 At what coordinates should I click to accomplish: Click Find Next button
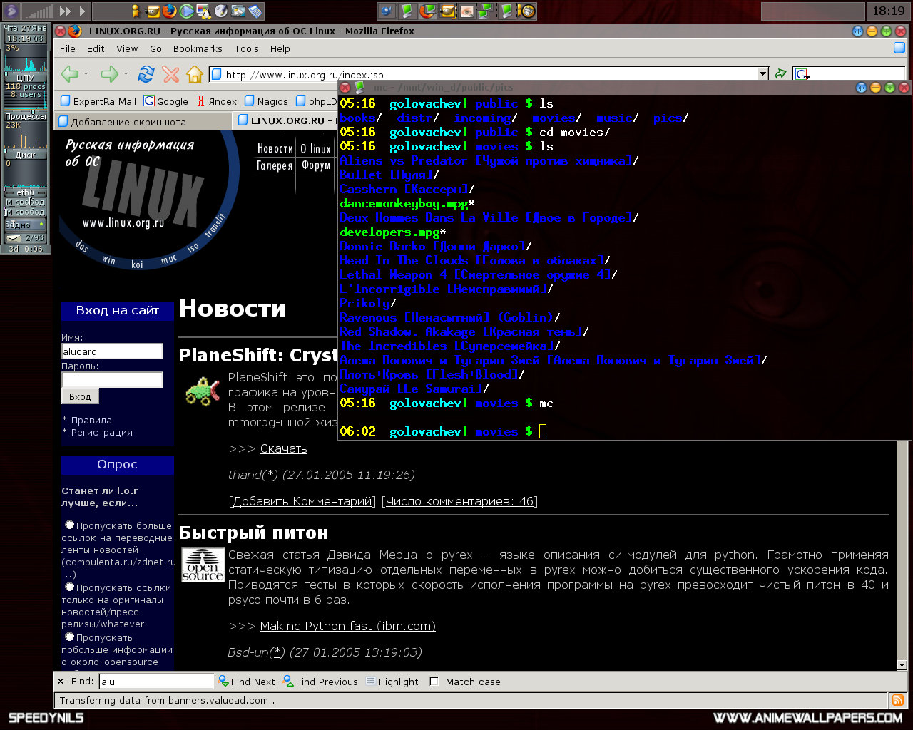coord(247,682)
